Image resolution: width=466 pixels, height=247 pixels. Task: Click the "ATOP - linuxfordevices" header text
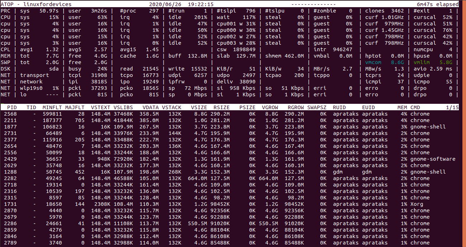[x=36, y=4]
